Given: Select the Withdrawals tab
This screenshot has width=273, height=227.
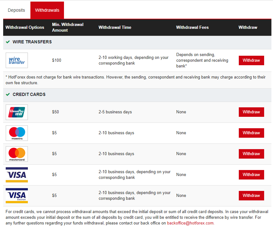Looking at the screenshot, I should point(47,10).
